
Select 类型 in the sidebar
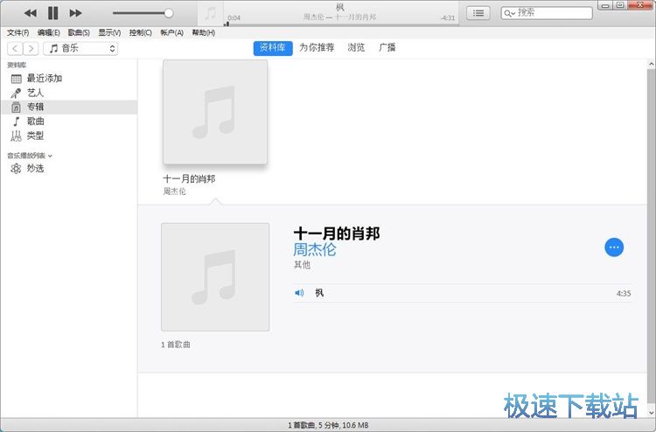(68, 136)
